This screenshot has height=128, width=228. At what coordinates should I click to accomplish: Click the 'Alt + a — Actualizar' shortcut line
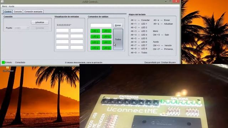(x=163, y=24)
